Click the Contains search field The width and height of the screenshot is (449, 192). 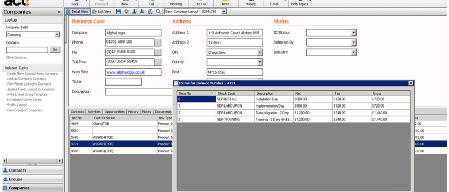pyautogui.click(x=27, y=50)
